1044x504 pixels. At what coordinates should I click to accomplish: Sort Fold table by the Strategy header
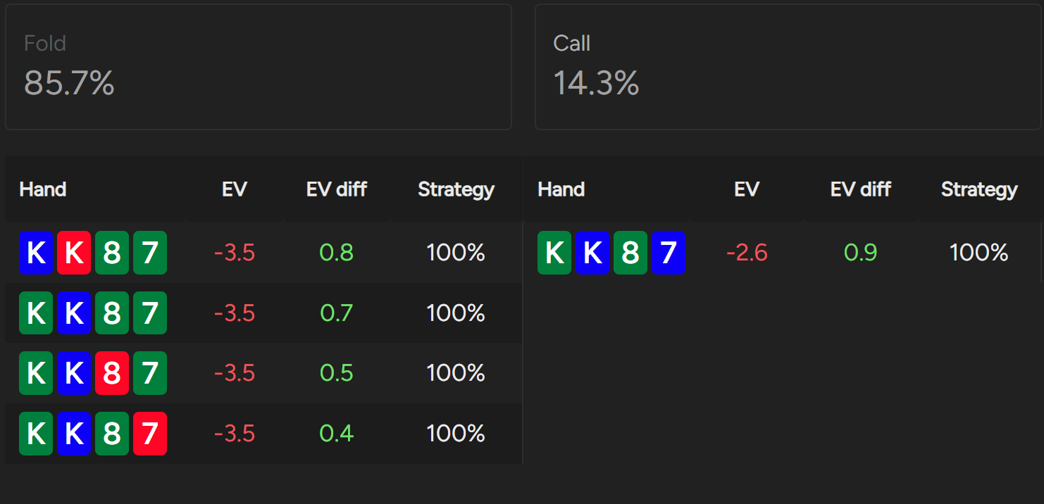click(x=456, y=189)
